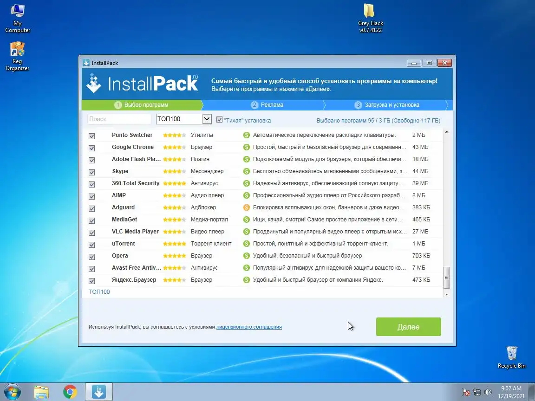This screenshot has height=401, width=535.
Task: Open Reg Organizer desktop shortcut
Action: [17, 56]
